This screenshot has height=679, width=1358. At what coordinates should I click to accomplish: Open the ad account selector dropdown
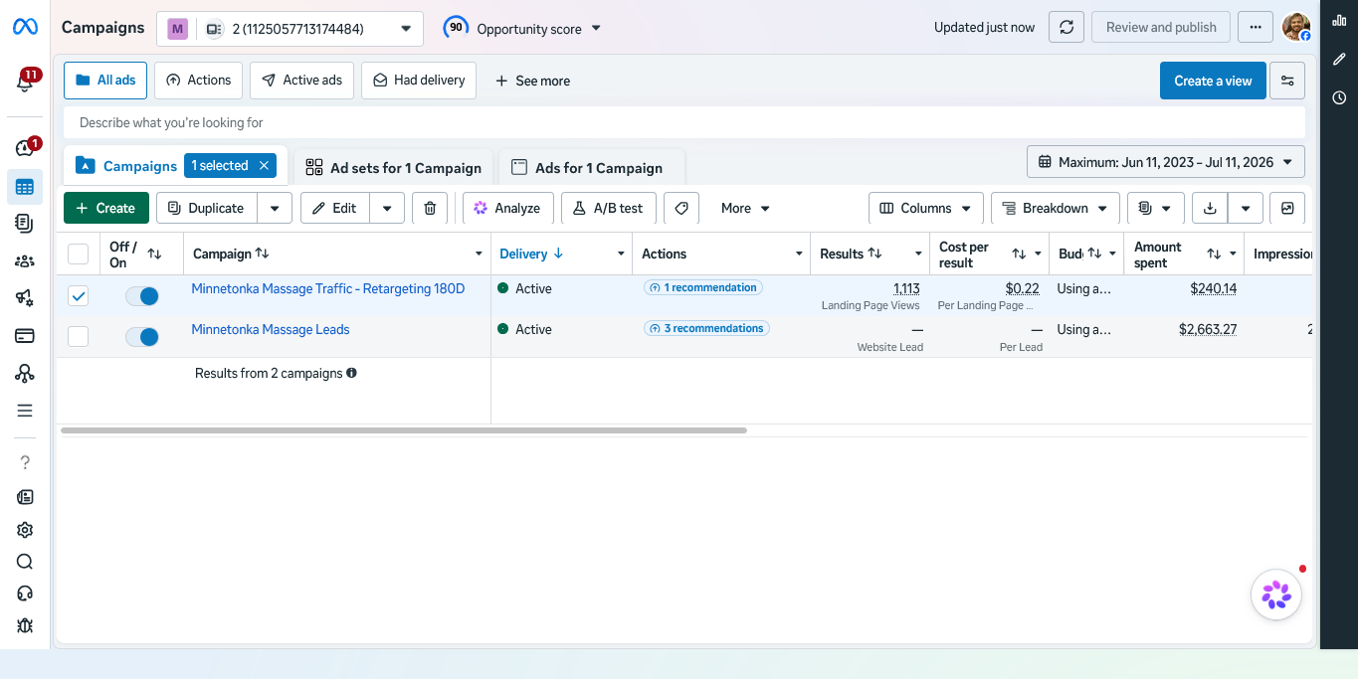(x=290, y=29)
